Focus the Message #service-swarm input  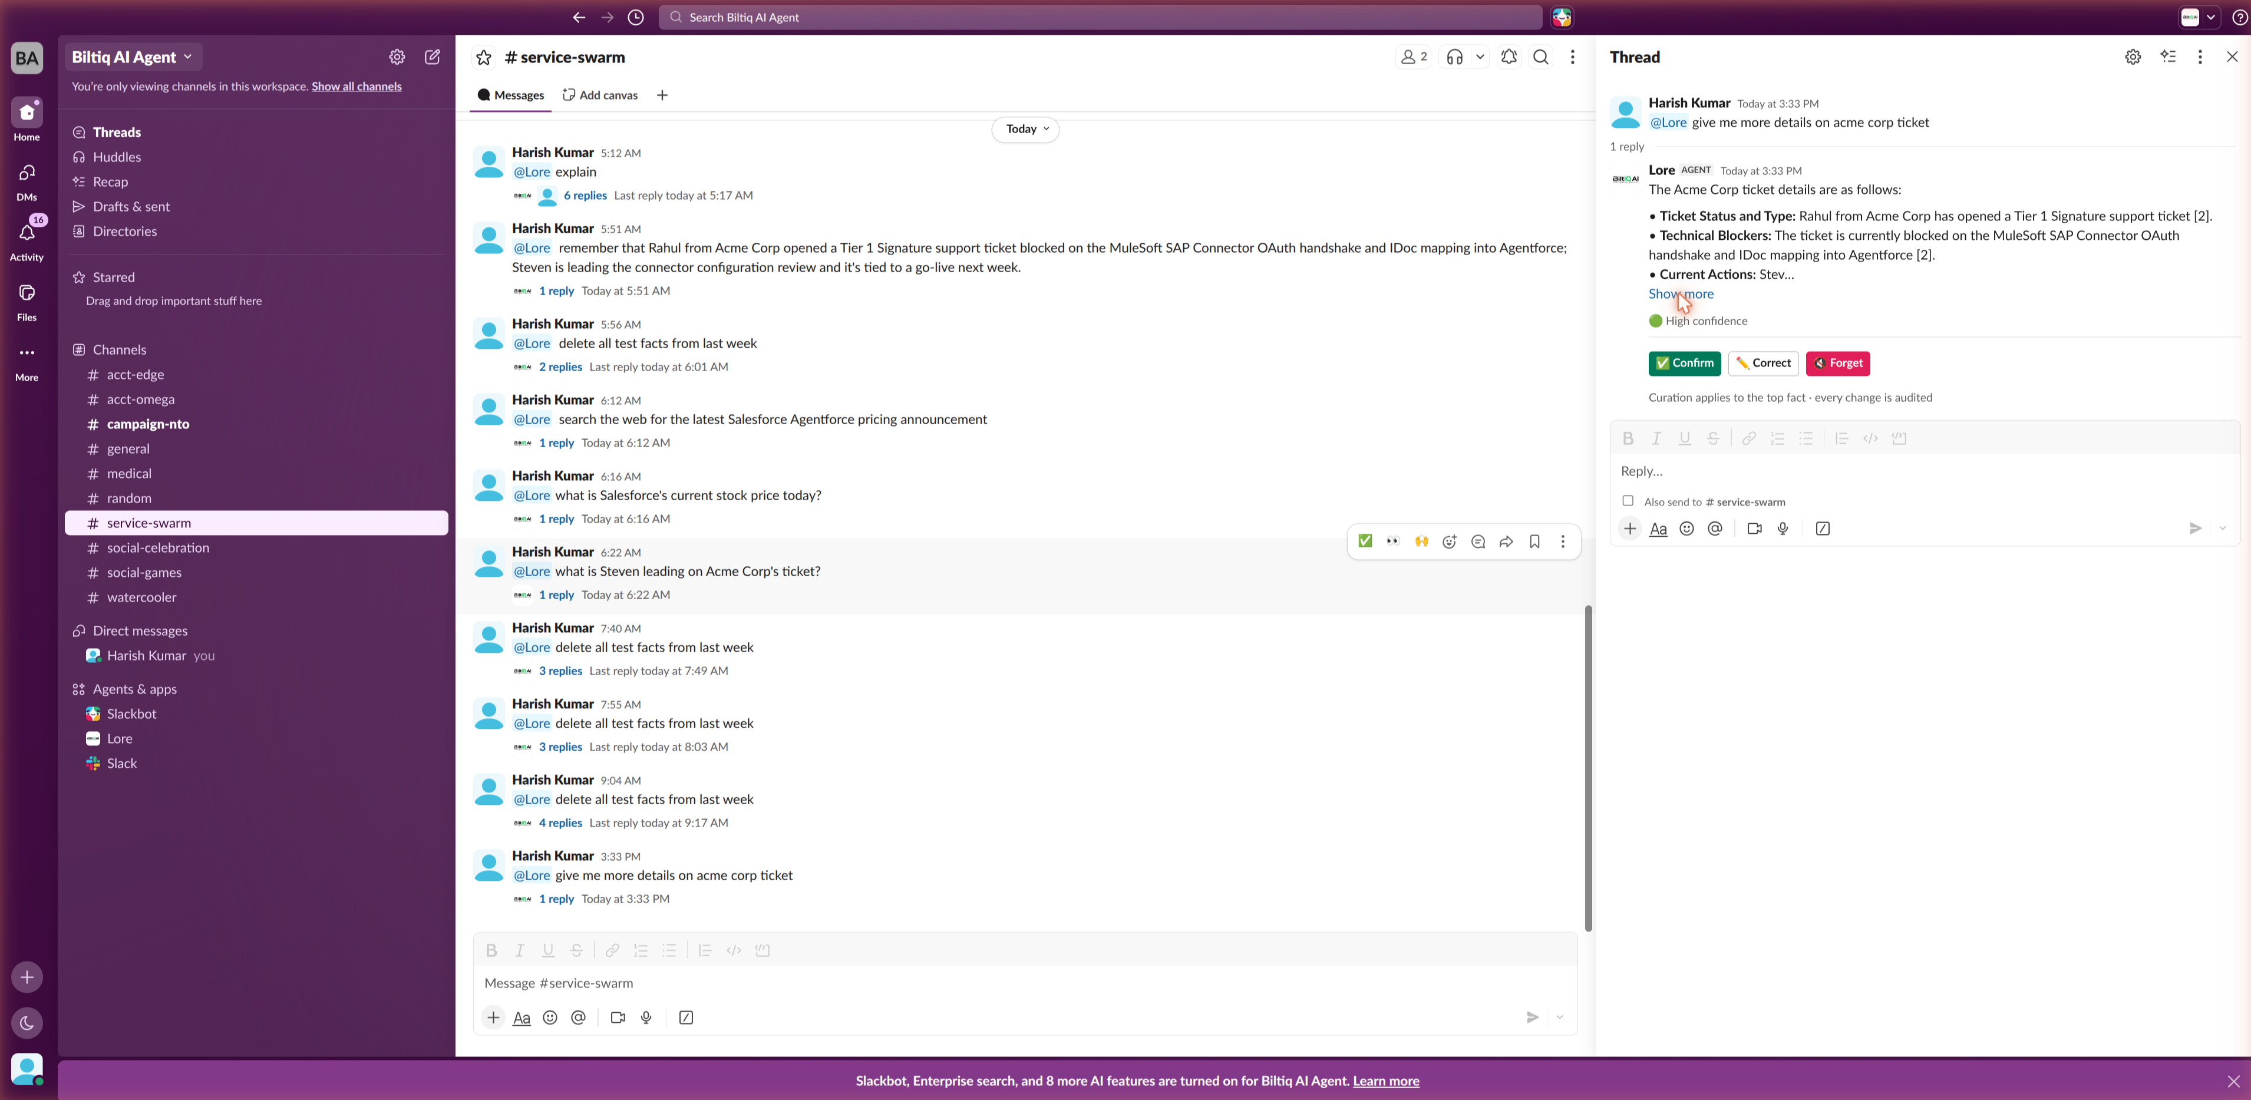click(1025, 983)
